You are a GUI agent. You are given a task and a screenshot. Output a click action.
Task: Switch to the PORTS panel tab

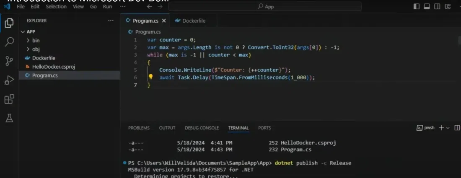point(264,128)
